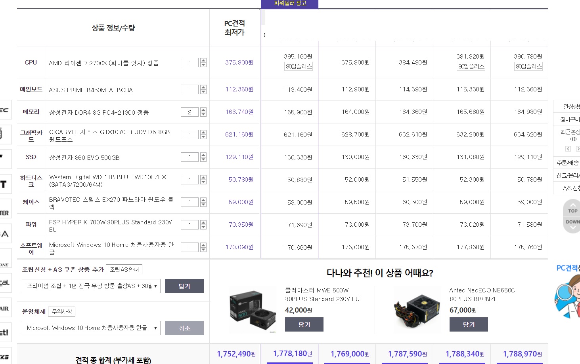Image resolution: width=580 pixels, height=364 pixels.
Task: Cancel the OS selection with 취소
Action: pos(184,328)
